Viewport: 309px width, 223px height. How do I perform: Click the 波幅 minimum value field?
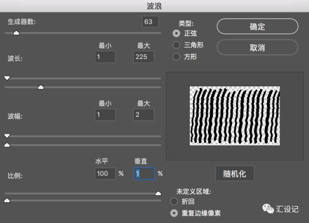click(105, 115)
